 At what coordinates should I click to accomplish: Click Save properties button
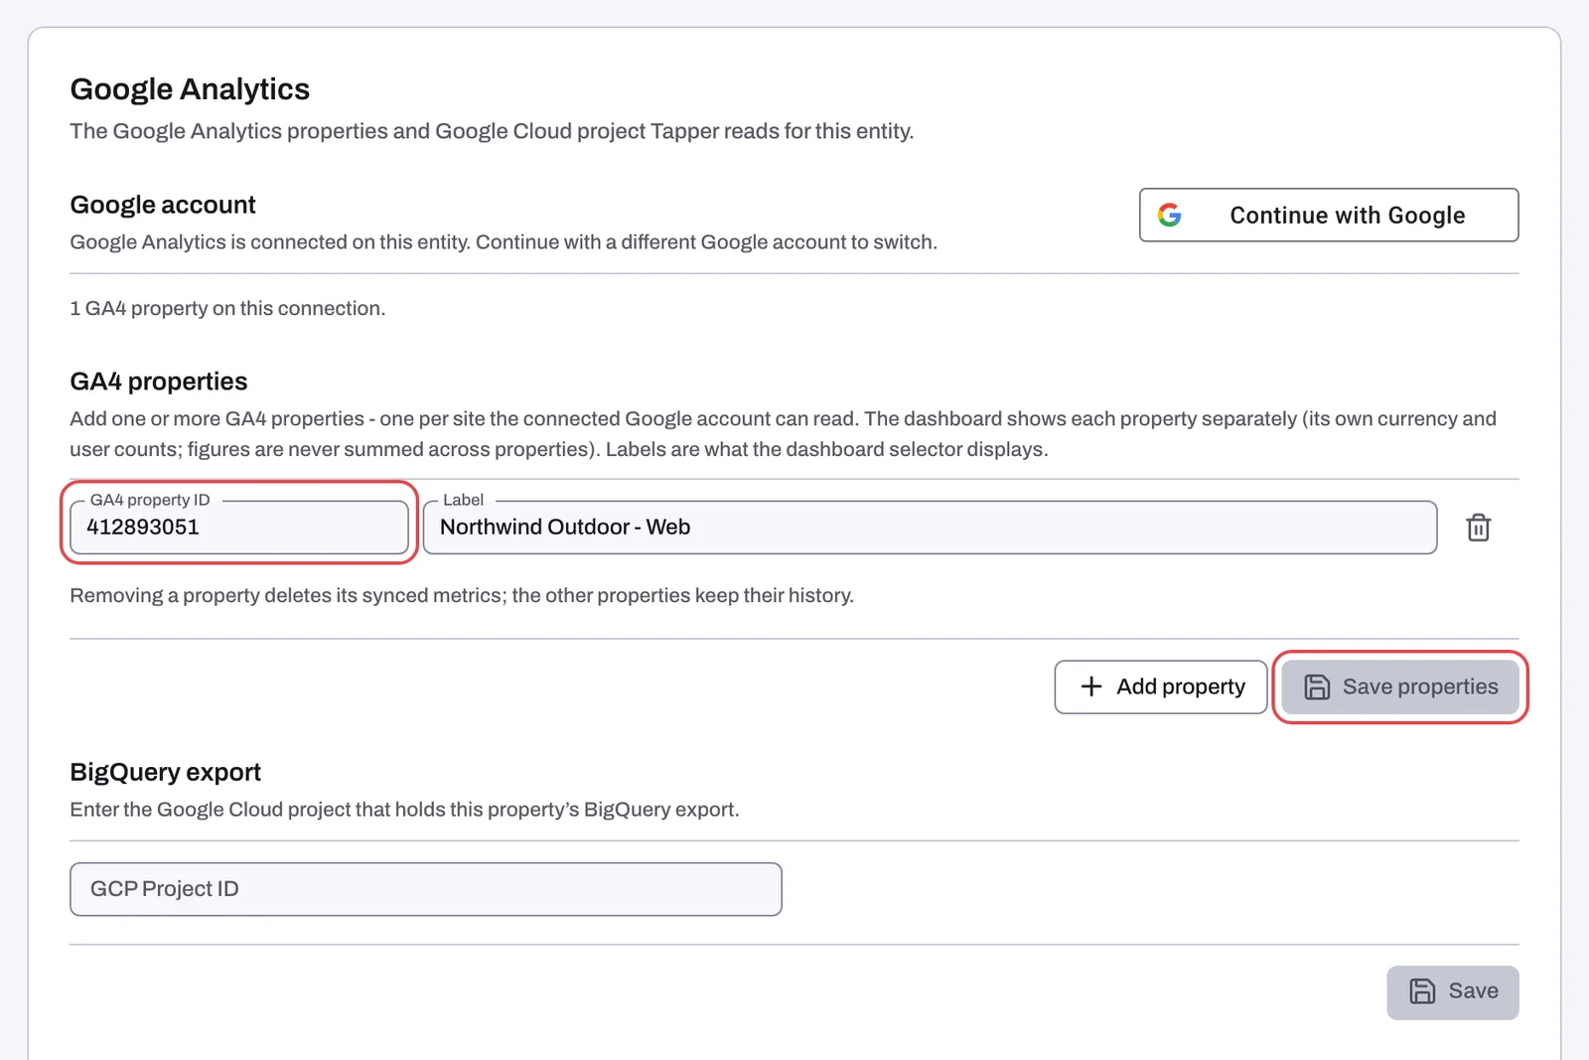click(x=1400, y=686)
